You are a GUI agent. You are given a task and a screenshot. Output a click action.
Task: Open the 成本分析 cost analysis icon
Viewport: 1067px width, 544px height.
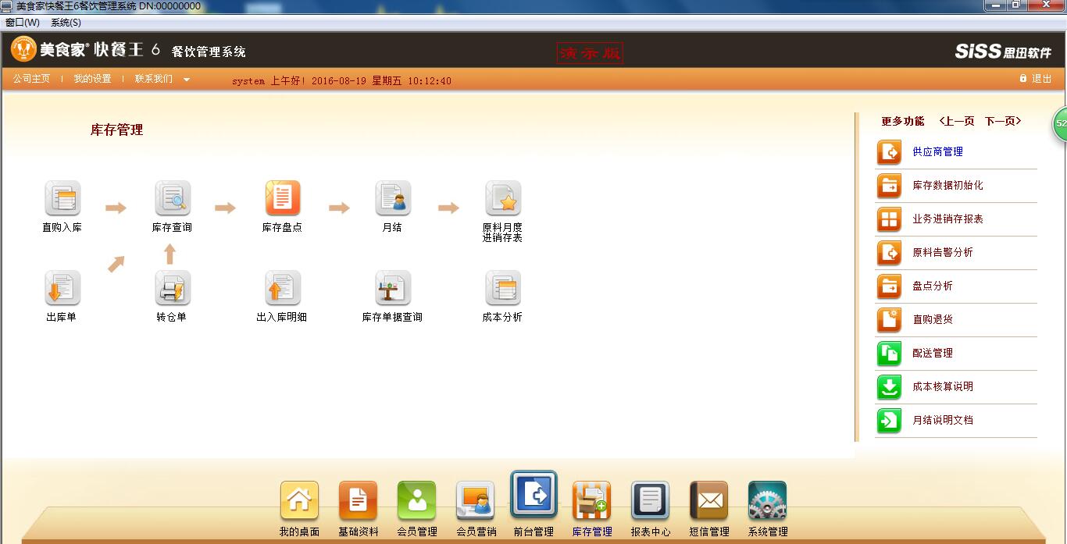(503, 288)
